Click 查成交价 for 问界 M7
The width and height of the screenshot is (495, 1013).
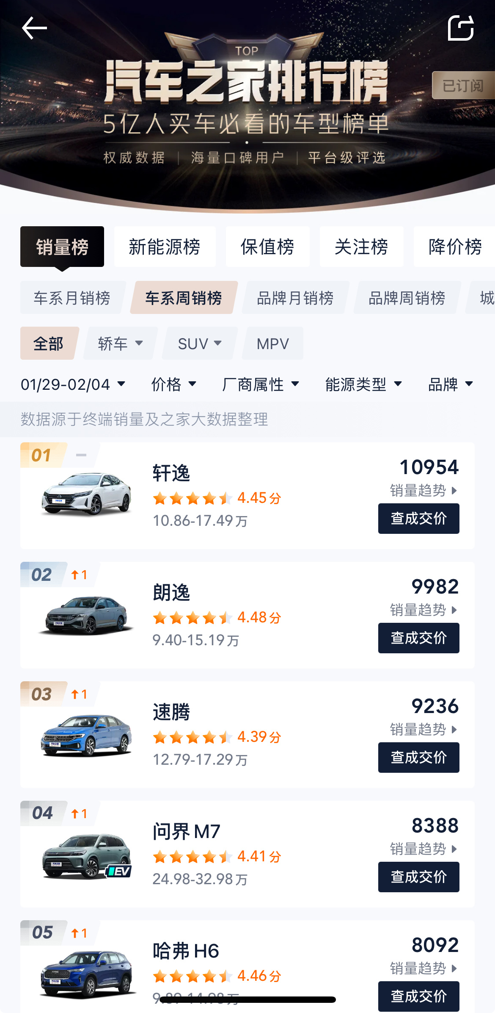tap(418, 877)
